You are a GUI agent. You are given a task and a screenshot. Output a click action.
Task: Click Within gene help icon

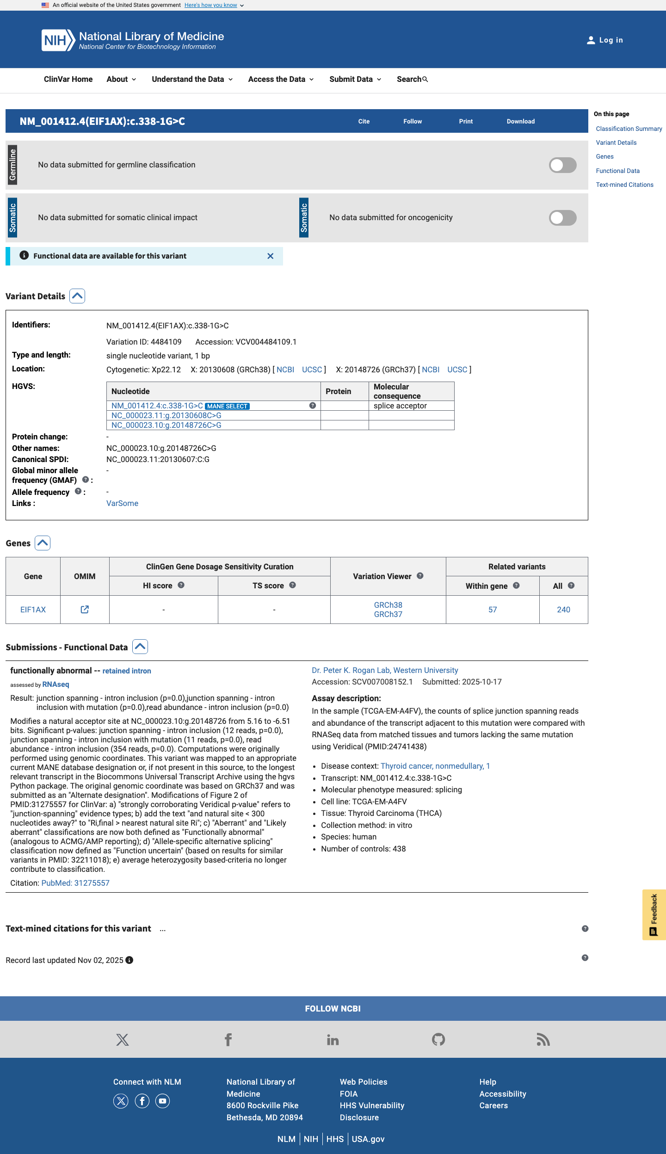pyautogui.click(x=516, y=586)
